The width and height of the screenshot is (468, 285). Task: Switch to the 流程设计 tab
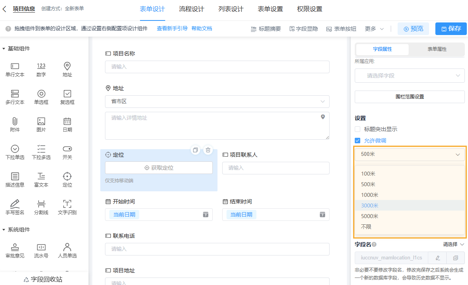point(192,8)
